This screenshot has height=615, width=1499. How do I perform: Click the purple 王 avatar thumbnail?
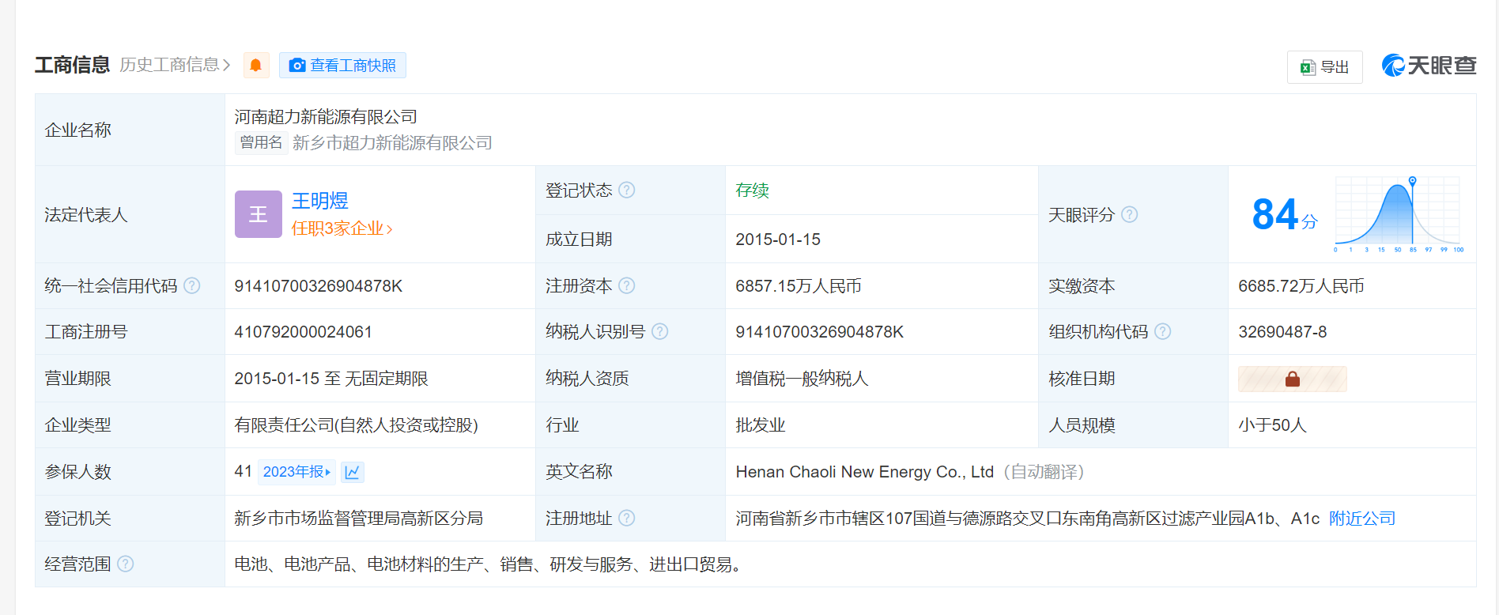click(258, 214)
